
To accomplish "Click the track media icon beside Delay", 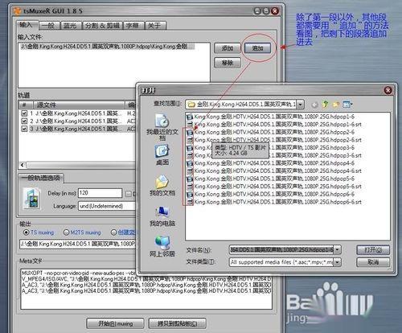I will [x=32, y=199].
